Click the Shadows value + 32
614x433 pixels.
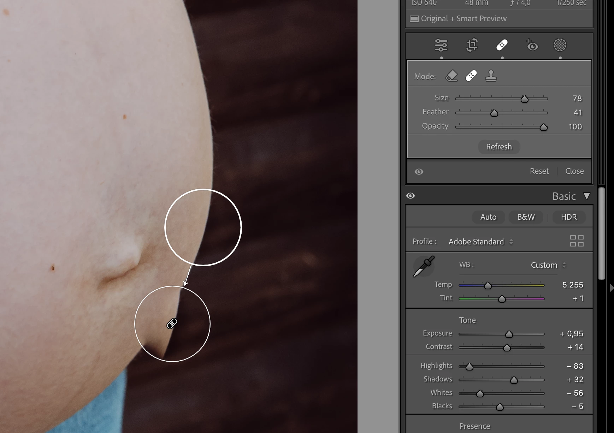pos(575,380)
